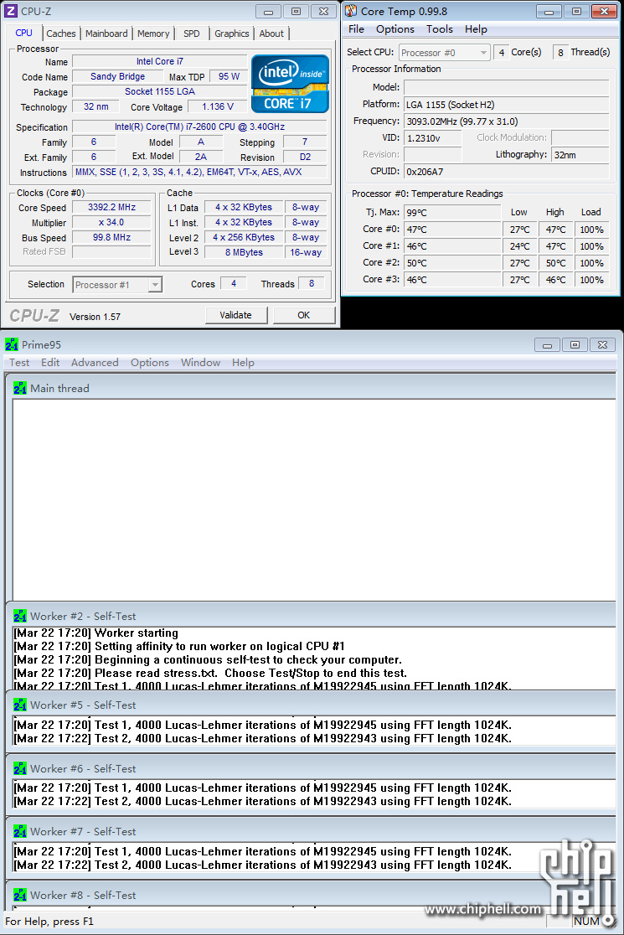Click the Core Voltage 1.136 V value
This screenshot has width=624, height=935.
point(218,106)
